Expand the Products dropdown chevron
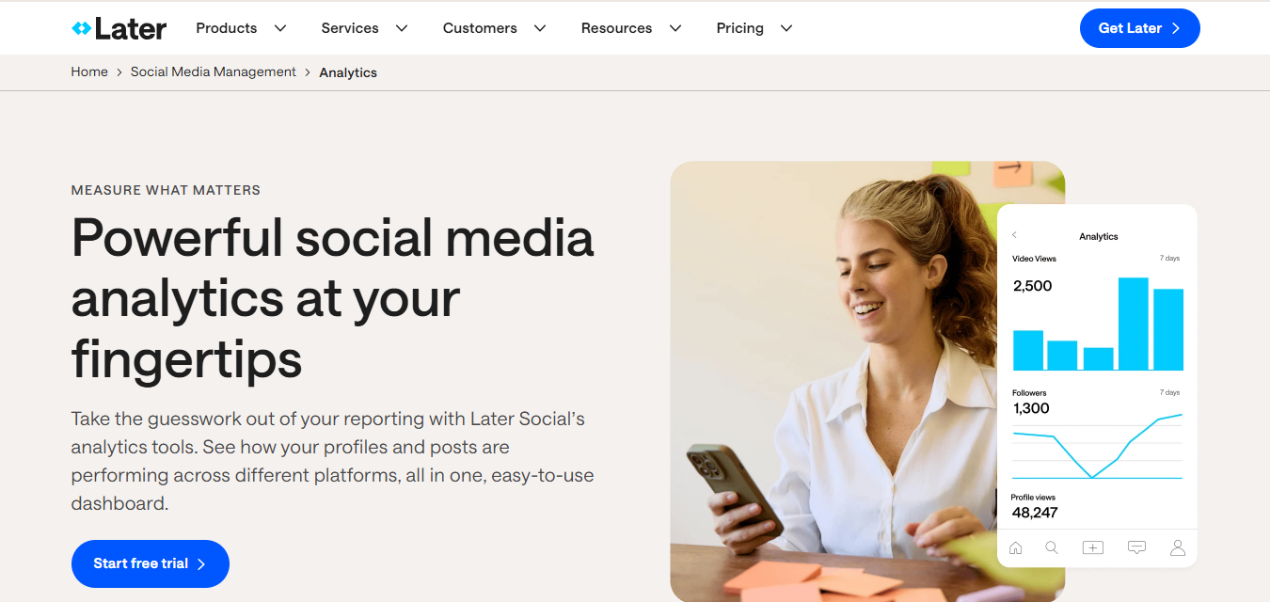 pos(280,28)
